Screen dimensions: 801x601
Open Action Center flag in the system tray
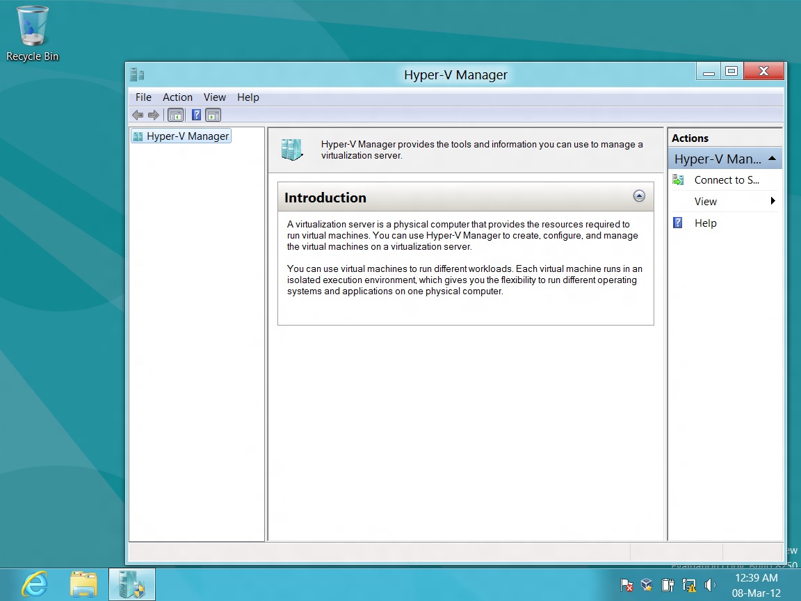click(x=626, y=585)
